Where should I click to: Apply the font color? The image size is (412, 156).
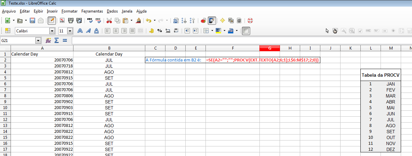coord(230,31)
